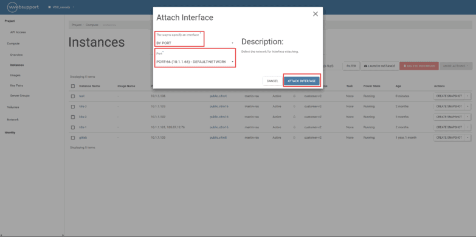This screenshot has width=476, height=237.
Task: Expand Volumes section in sidebar
Action: click(13, 107)
